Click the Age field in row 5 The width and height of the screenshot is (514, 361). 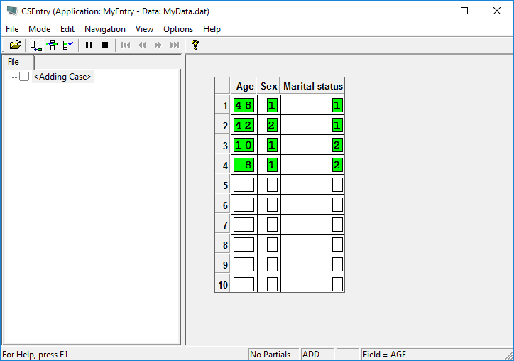244,185
